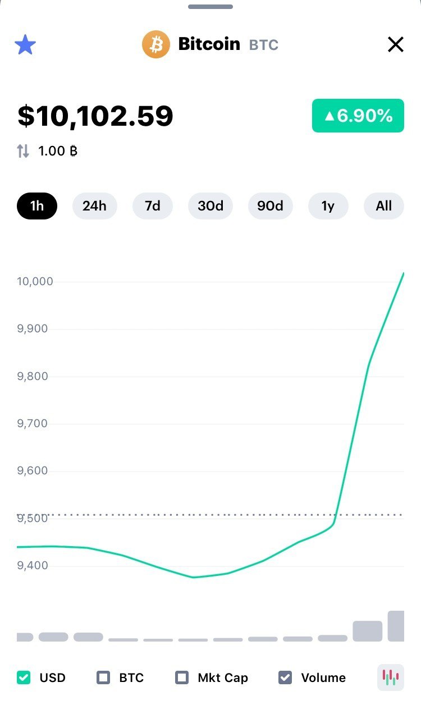
Task: Enable the Mkt Cap checkbox
Action: 182,677
